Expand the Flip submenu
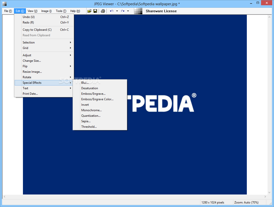 pyautogui.click(x=44, y=66)
